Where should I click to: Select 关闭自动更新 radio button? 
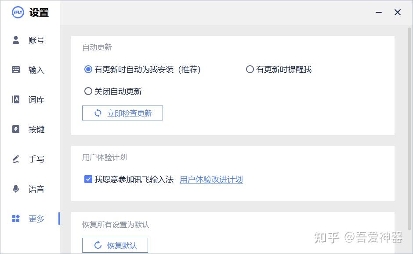[x=88, y=91]
